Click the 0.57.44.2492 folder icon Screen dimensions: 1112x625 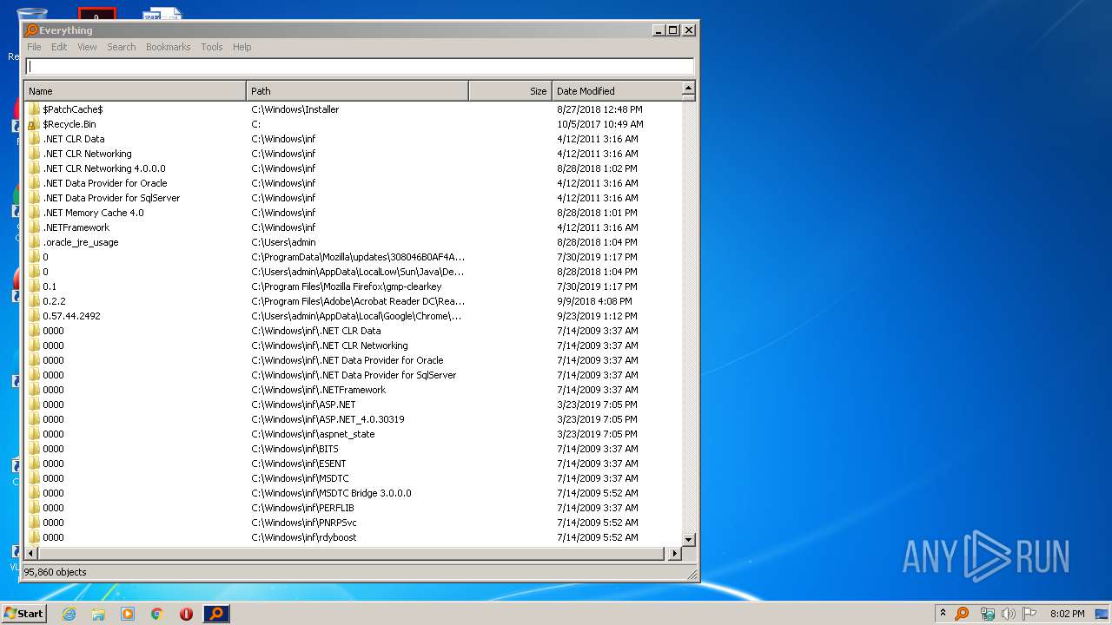(34, 316)
